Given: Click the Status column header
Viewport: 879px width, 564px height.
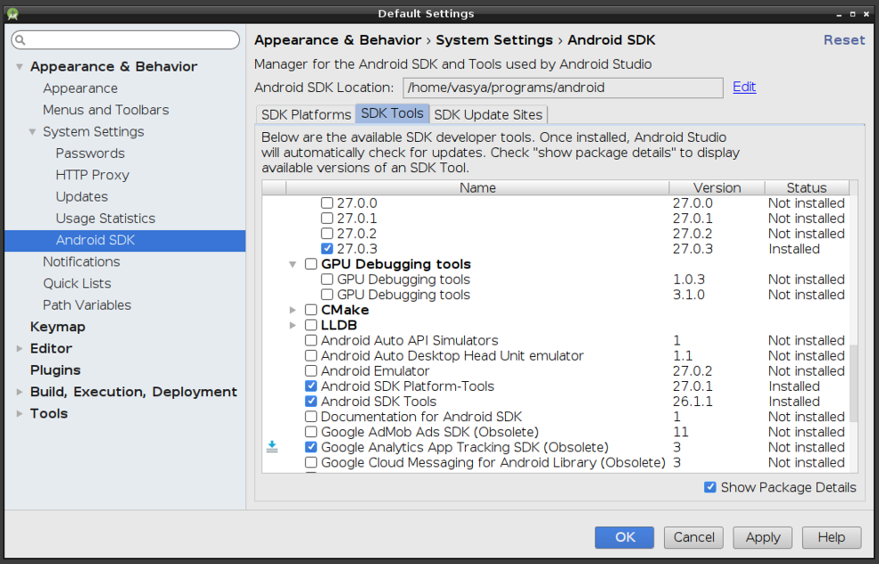Looking at the screenshot, I should pyautogui.click(x=807, y=187).
